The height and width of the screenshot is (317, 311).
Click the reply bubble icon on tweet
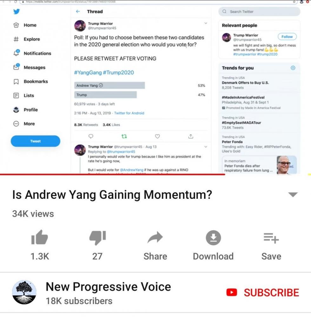click(91, 136)
